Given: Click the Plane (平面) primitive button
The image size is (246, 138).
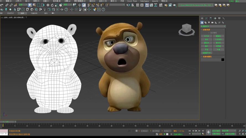Looking at the screenshot, I should click(x=218, y=49).
